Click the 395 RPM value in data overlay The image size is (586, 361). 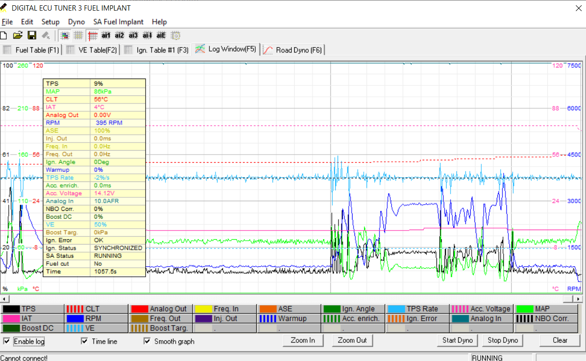[x=109, y=123]
